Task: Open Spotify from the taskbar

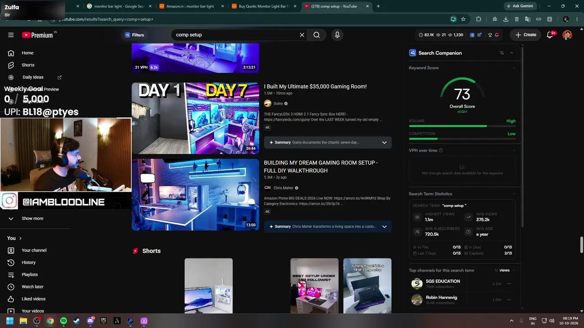Action: (63, 321)
